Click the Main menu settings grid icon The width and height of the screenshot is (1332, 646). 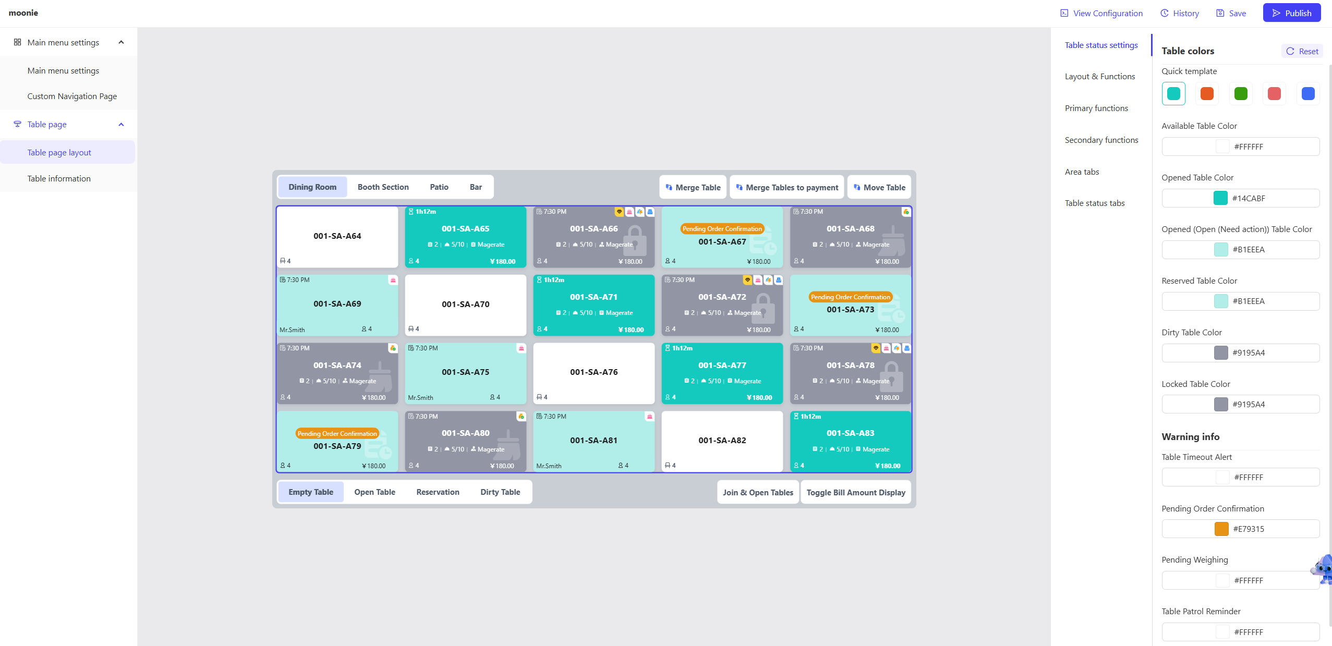click(17, 42)
